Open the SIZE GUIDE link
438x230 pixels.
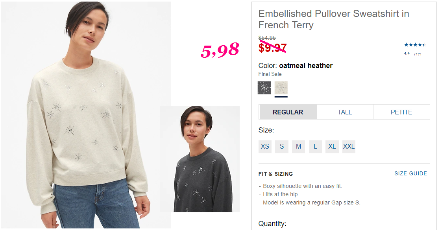tap(410, 174)
